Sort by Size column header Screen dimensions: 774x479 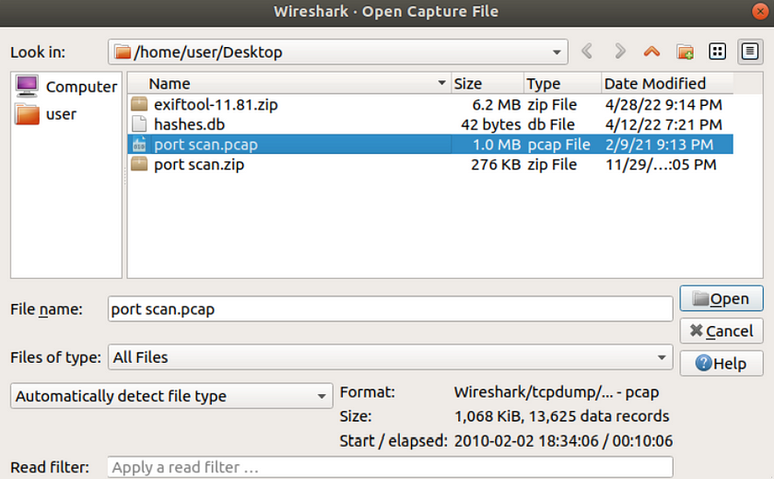tap(487, 84)
